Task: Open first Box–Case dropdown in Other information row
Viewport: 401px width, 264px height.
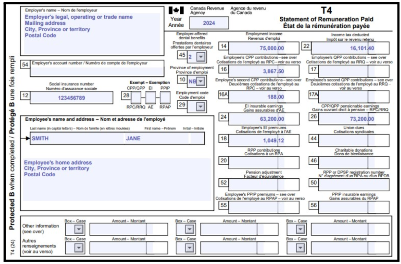Action: click(x=79, y=229)
